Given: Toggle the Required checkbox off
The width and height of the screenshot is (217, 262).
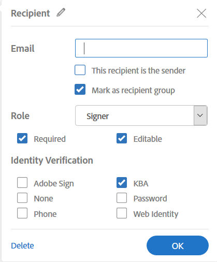Looking at the screenshot, I should point(22,138).
